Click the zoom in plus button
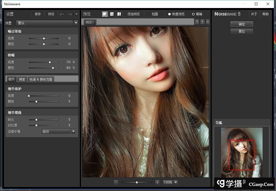This screenshot has width=276, height=191. point(157,182)
